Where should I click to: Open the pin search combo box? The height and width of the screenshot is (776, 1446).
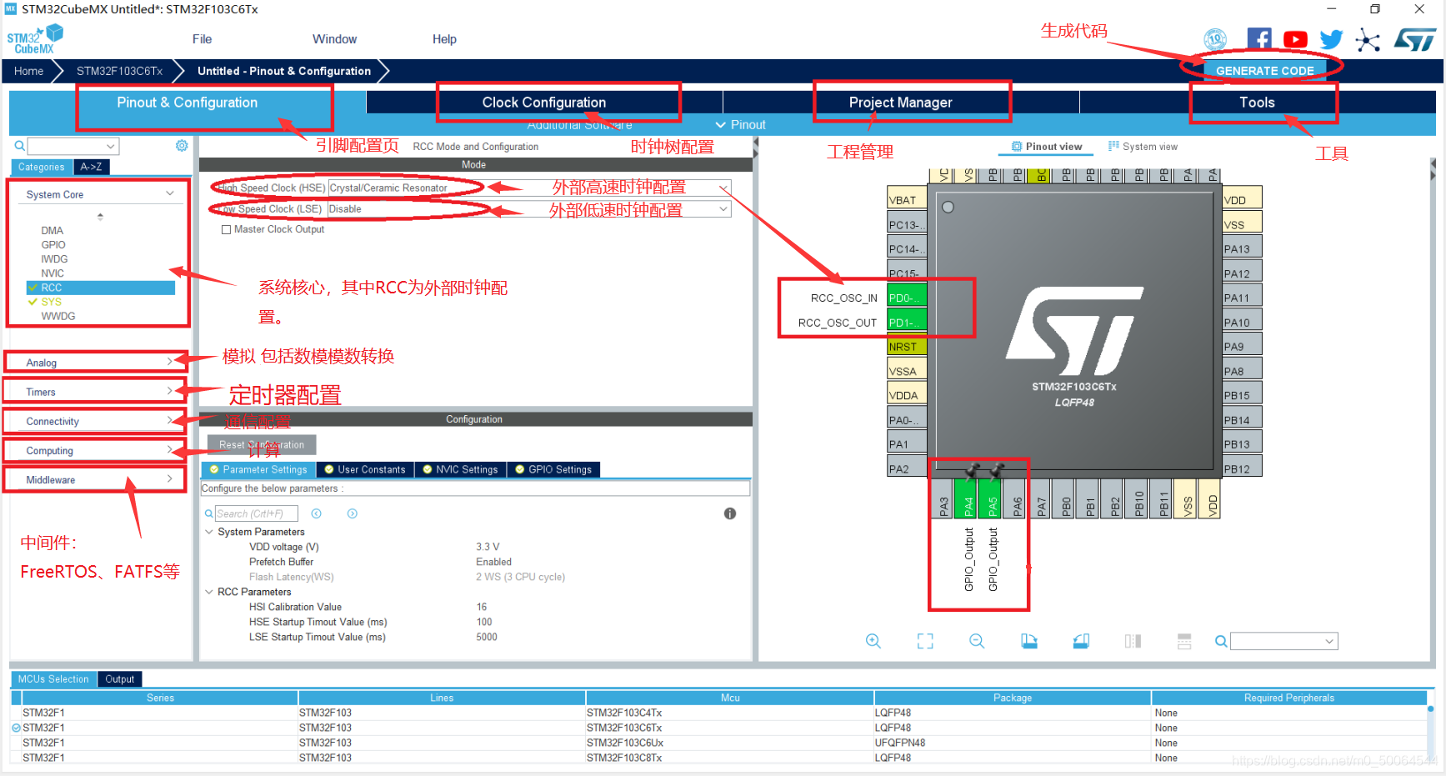1283,641
